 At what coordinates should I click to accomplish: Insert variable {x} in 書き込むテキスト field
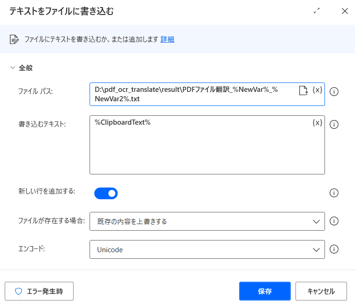click(317, 123)
